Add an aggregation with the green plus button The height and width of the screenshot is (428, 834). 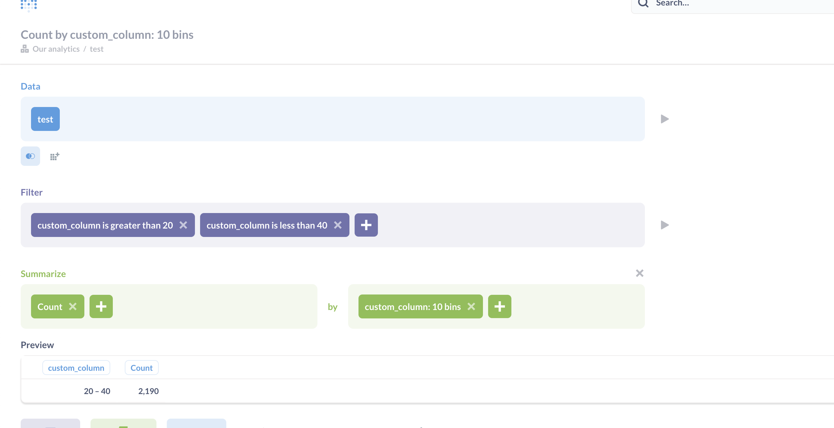click(101, 306)
